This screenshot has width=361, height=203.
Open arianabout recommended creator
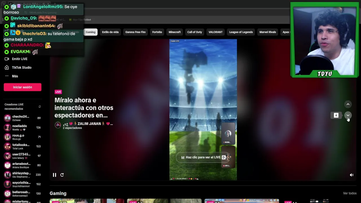point(23,165)
